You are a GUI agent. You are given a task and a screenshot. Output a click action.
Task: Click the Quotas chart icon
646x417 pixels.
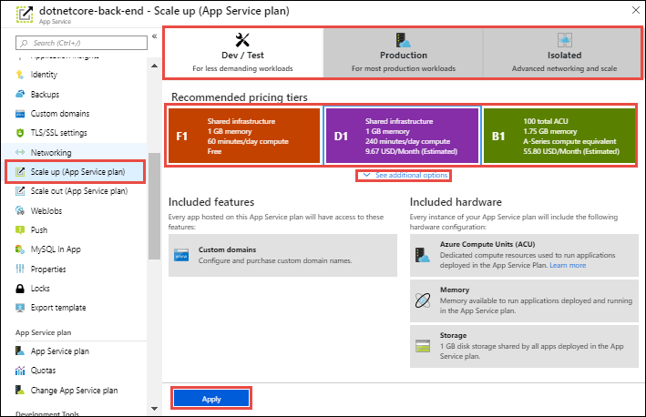[x=20, y=371]
